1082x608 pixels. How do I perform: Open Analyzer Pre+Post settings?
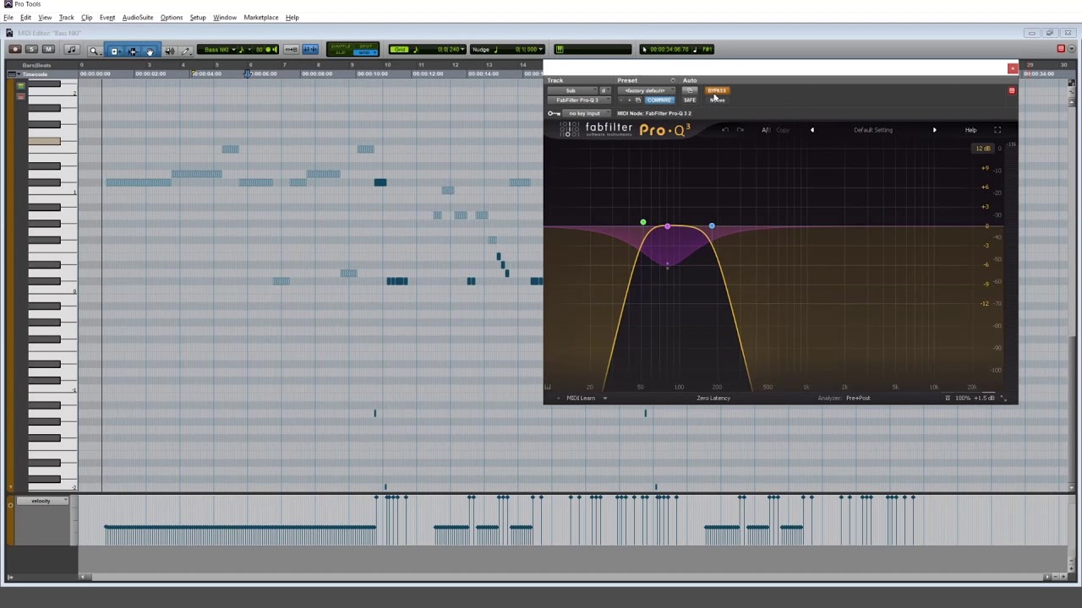[844, 399]
